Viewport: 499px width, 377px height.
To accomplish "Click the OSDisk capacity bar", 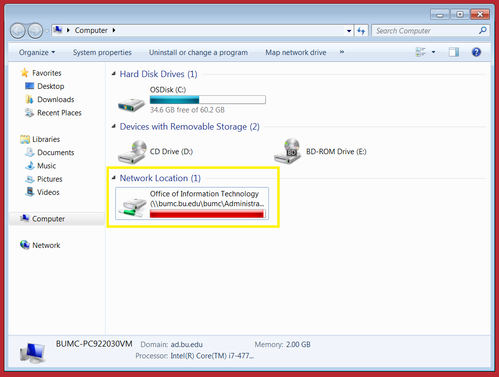I will (208, 100).
